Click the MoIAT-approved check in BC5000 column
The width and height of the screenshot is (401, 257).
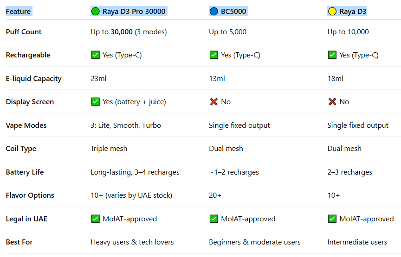coord(214,219)
